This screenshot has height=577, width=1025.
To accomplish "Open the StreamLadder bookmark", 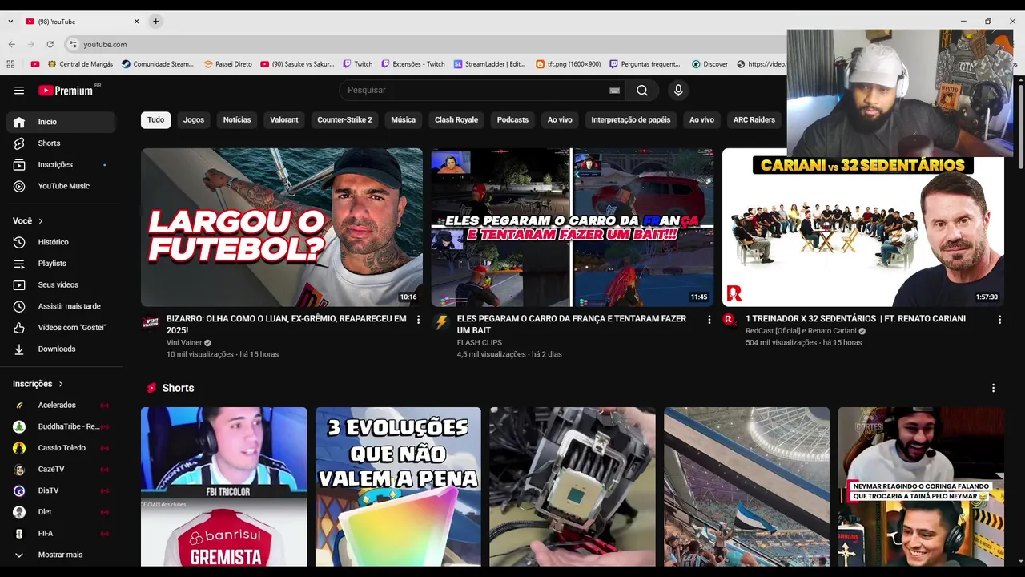I will pyautogui.click(x=489, y=64).
